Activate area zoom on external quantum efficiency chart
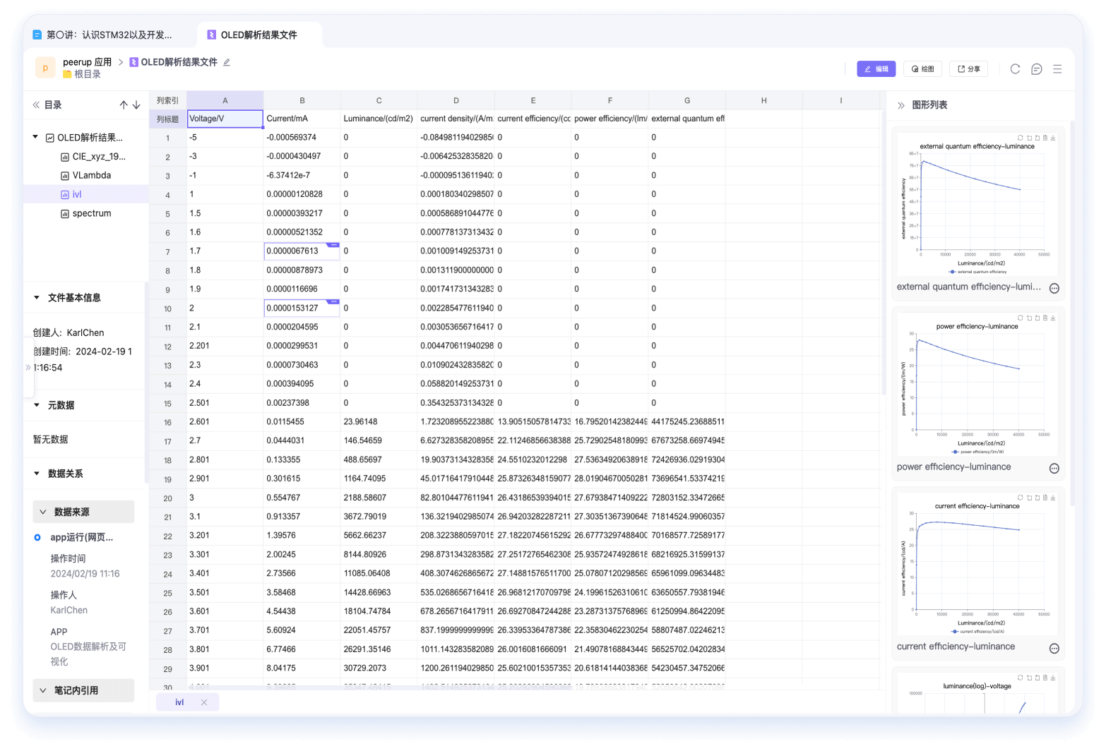This screenshot has height=751, width=1106. coord(1029,138)
